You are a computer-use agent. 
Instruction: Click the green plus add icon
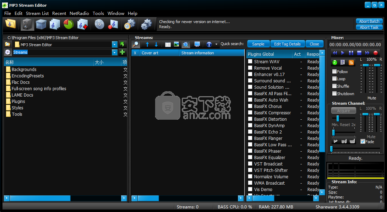coord(122,52)
